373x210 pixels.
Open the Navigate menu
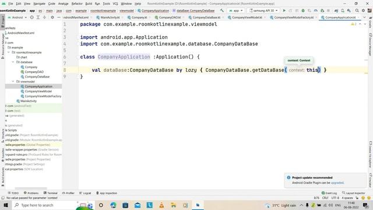point(39,3)
